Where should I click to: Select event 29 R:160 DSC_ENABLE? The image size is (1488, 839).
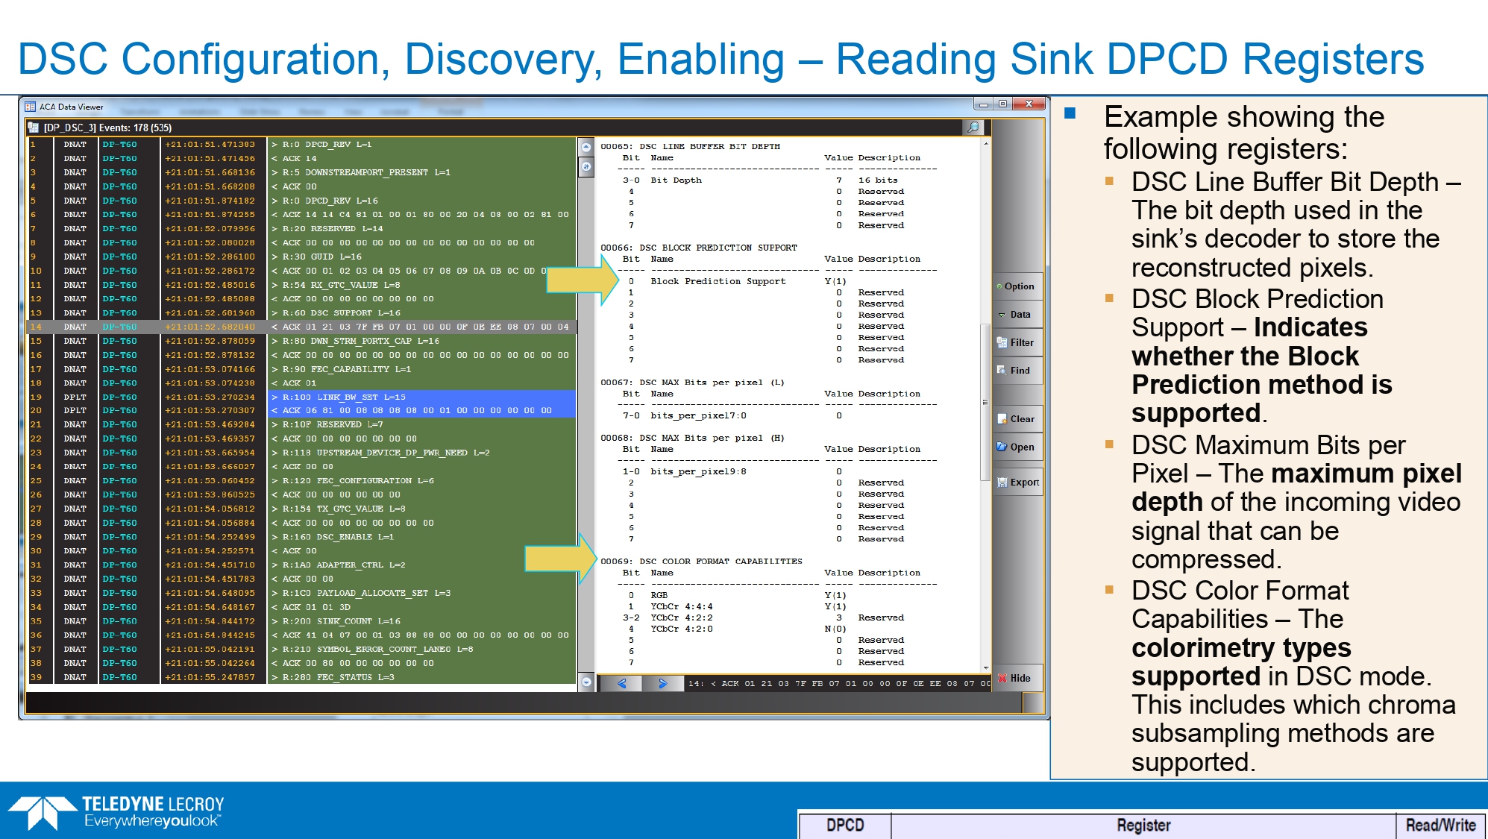(x=301, y=537)
